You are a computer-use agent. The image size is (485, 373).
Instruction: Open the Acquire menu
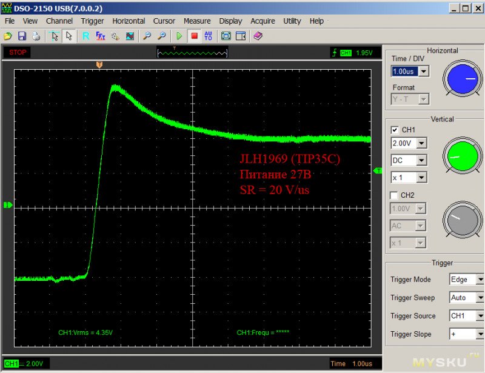click(x=263, y=21)
